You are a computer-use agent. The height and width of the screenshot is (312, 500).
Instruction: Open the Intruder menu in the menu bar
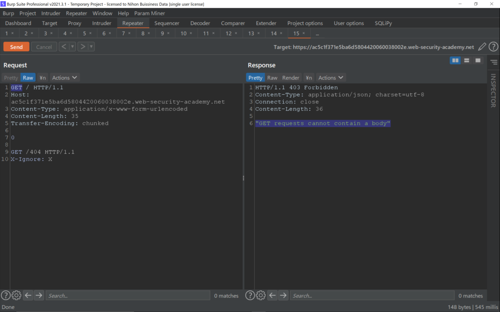[x=51, y=13]
